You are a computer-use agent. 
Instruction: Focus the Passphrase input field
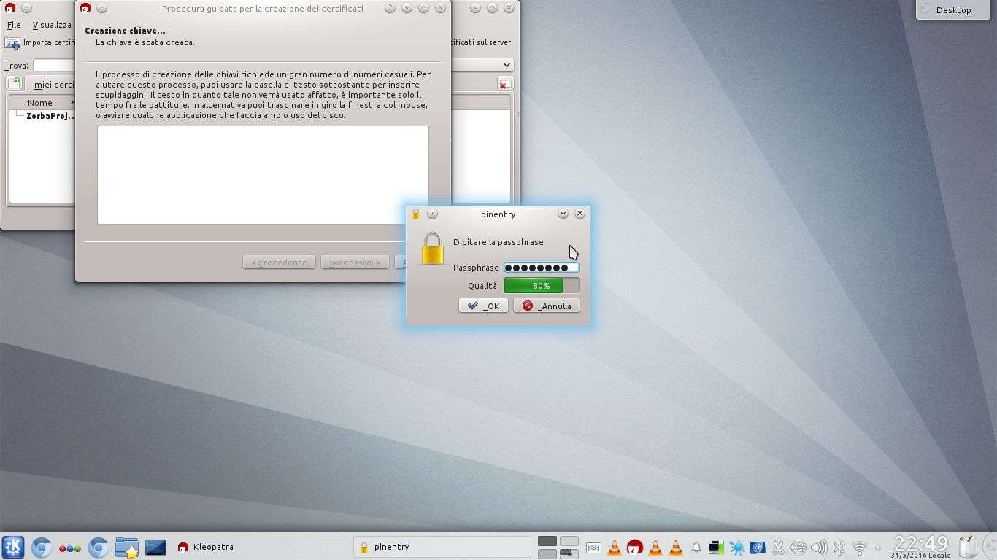(x=541, y=268)
